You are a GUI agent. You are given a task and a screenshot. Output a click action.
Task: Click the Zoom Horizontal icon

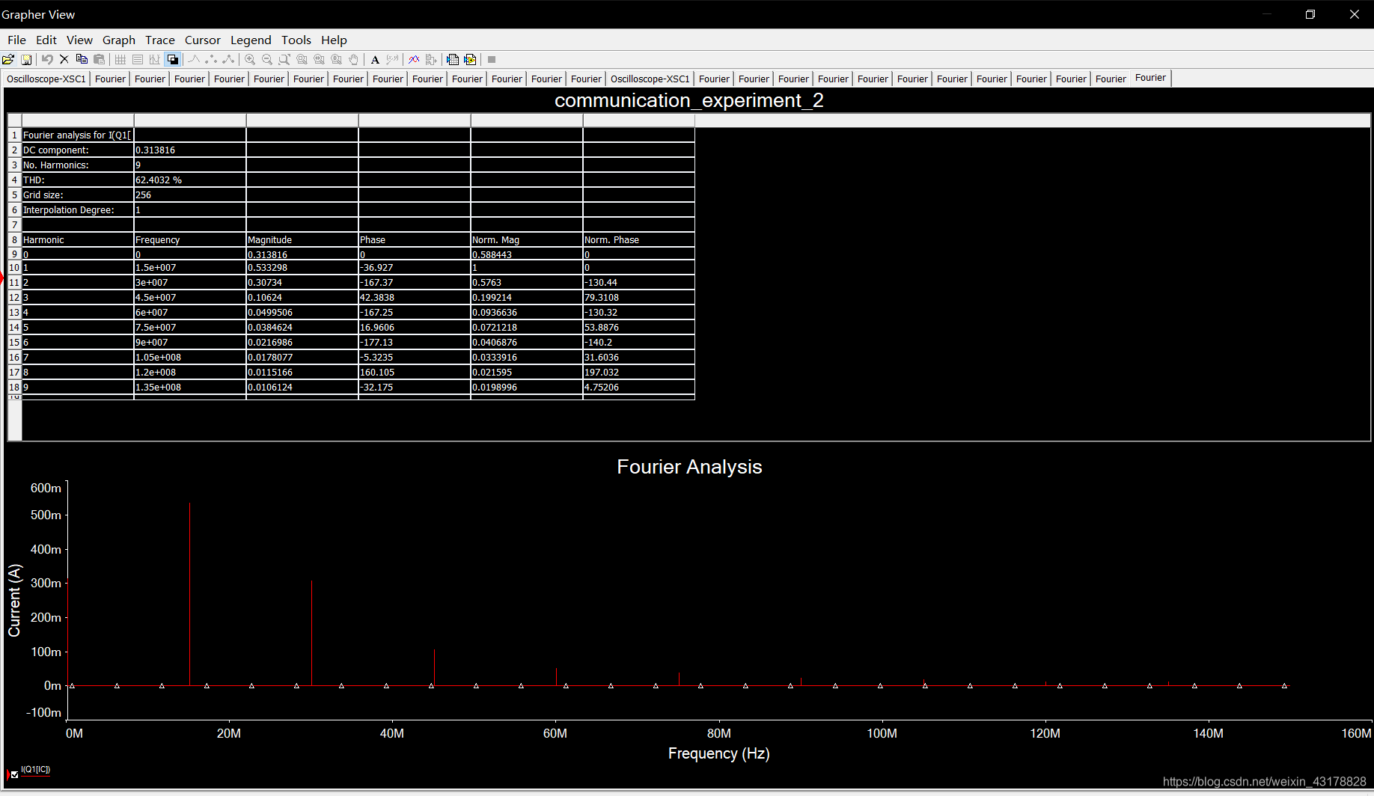(x=319, y=60)
